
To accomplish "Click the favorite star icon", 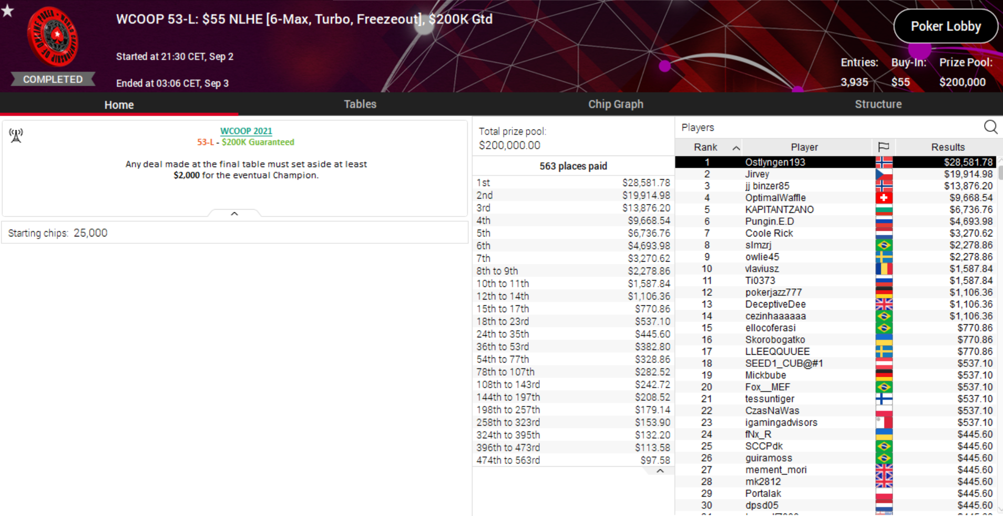I will [7, 10].
